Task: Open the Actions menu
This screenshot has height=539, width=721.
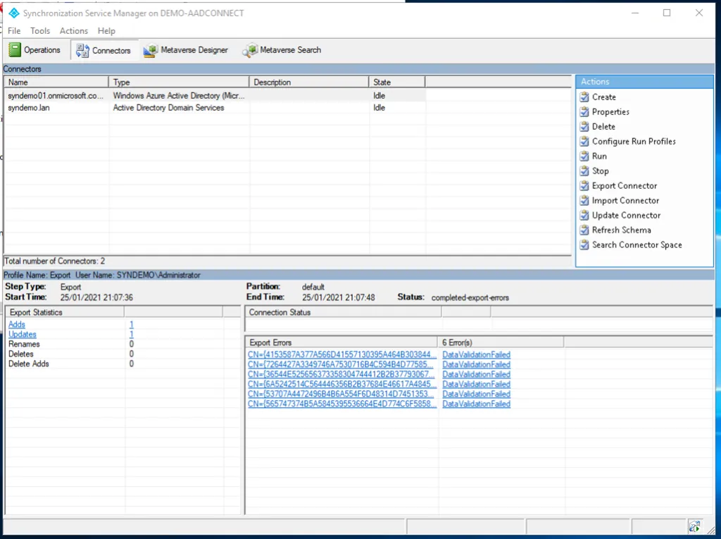Action: [74, 31]
